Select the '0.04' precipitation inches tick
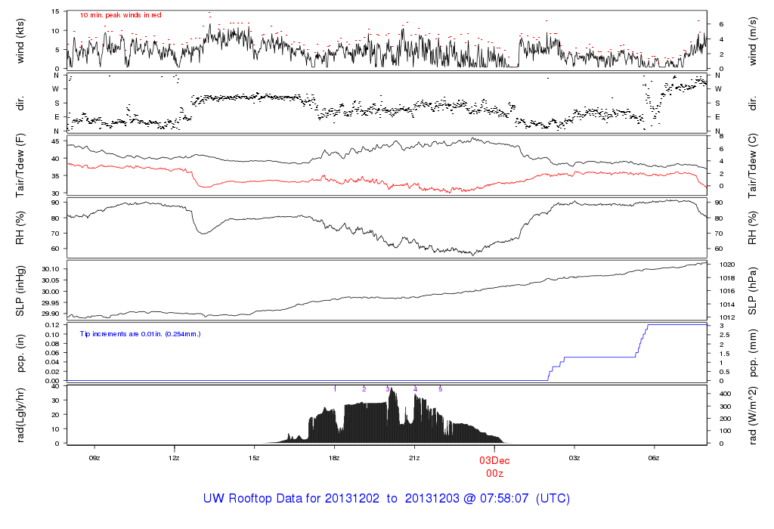This screenshot has width=774, height=529. coord(52,362)
